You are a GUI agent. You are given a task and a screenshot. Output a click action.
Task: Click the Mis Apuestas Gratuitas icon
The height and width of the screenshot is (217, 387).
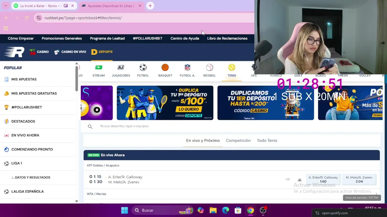click(x=7, y=93)
